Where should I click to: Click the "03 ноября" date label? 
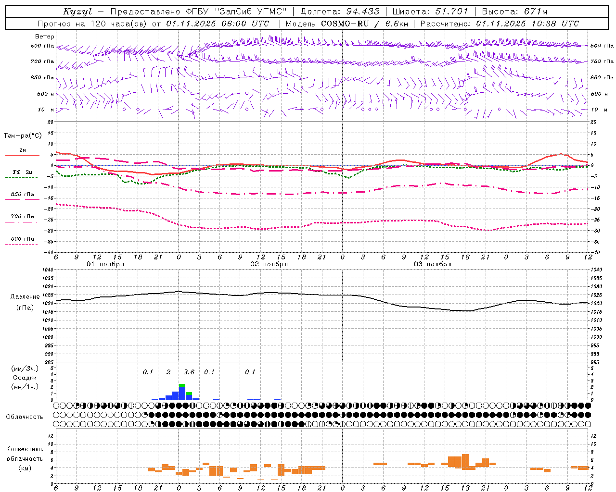point(433,264)
